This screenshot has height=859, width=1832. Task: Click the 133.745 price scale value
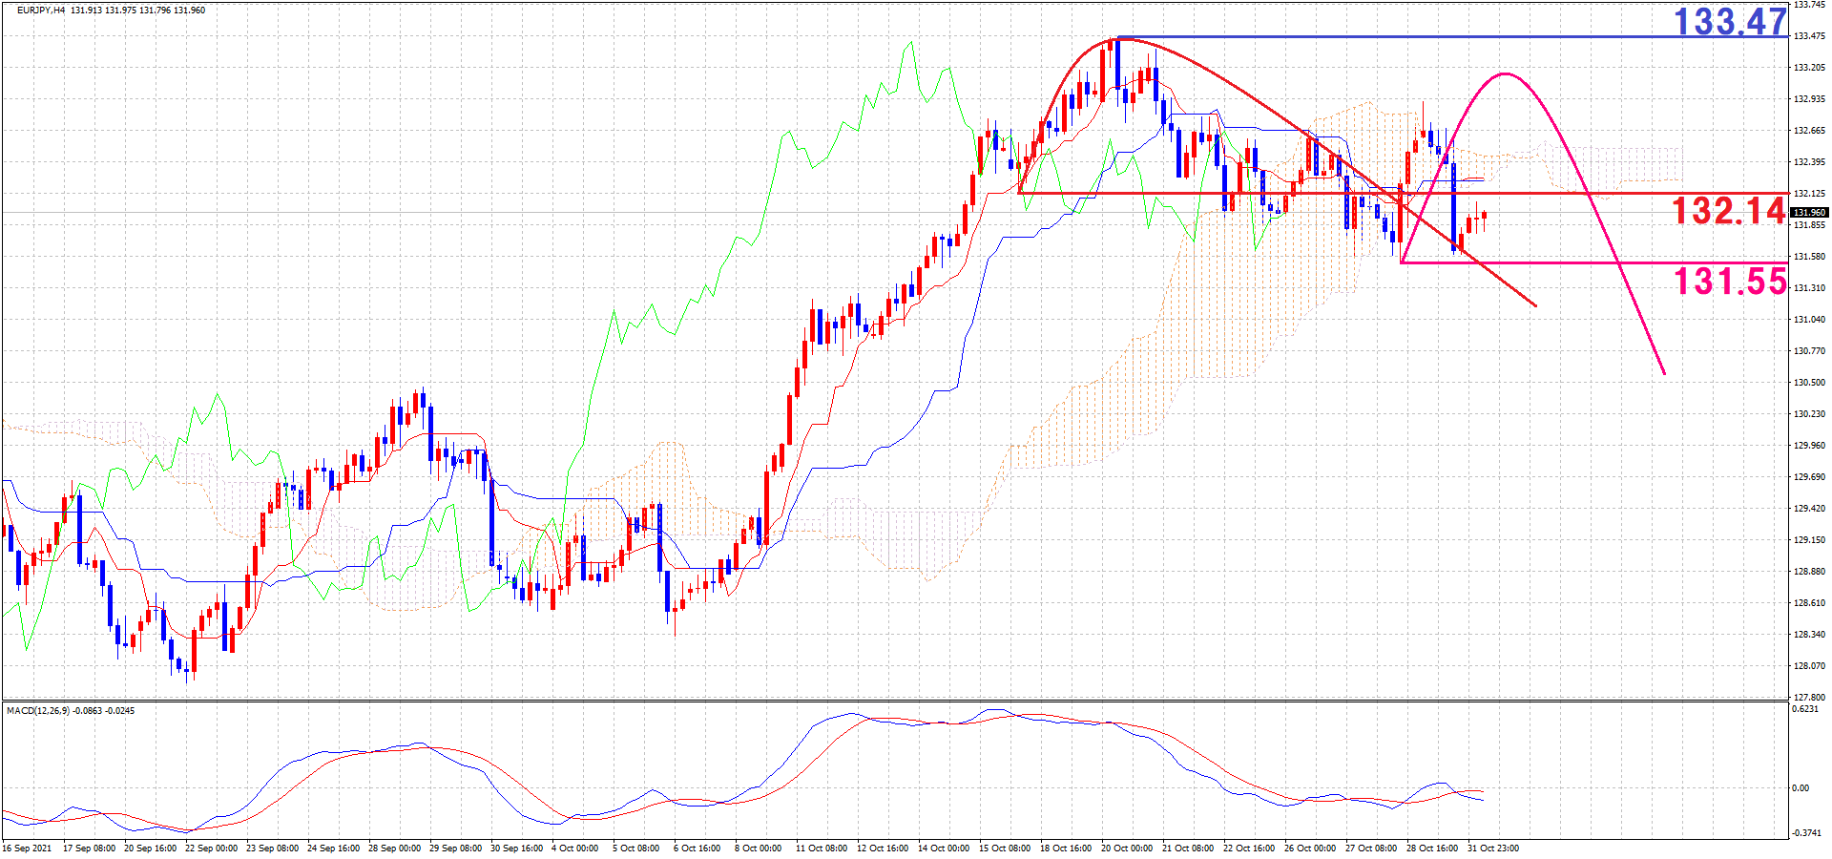click(1809, 5)
